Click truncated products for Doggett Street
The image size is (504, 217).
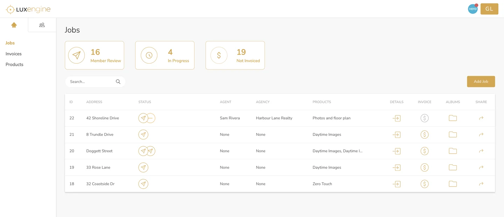(x=337, y=151)
